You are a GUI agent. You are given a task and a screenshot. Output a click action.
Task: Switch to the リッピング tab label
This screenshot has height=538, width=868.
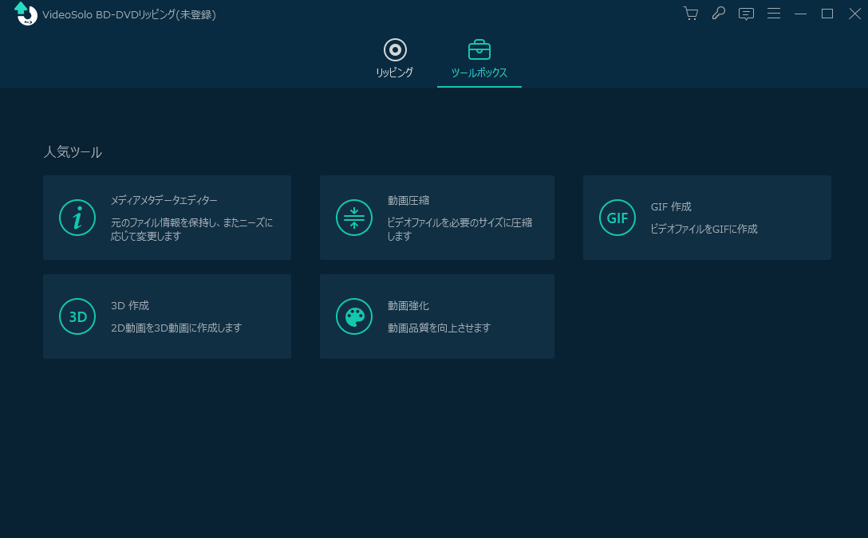[x=395, y=73]
